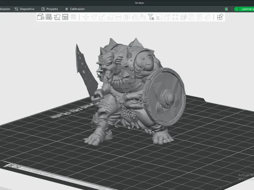Click the stacked layers toolbar icon
254x190 pixels.
click(x=183, y=17)
